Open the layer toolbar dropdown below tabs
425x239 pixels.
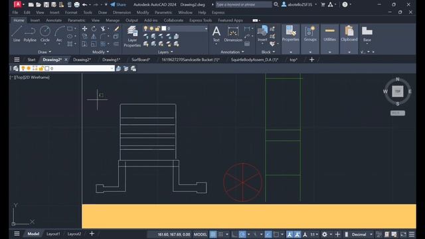pos(112,68)
